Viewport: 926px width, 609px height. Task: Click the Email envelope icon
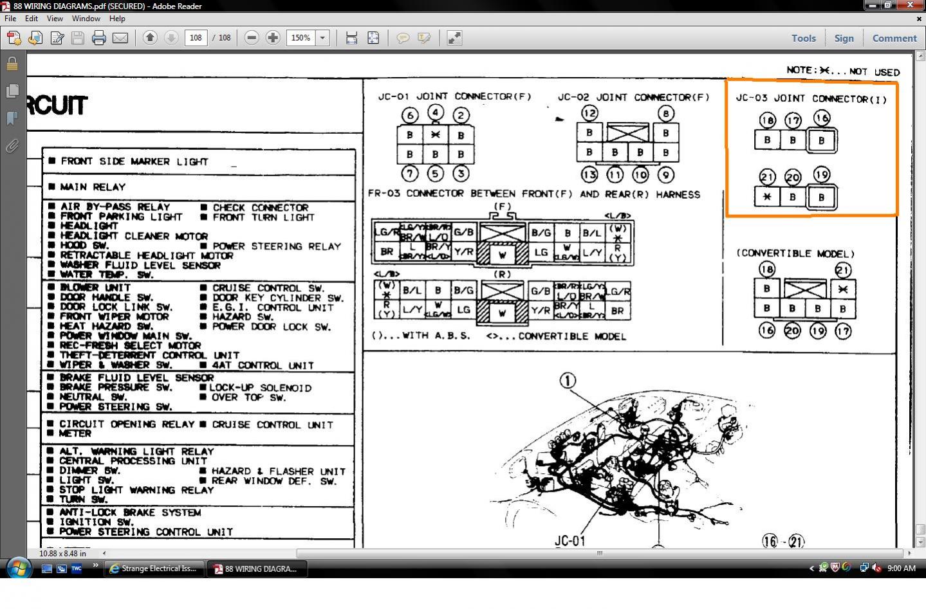tap(120, 38)
